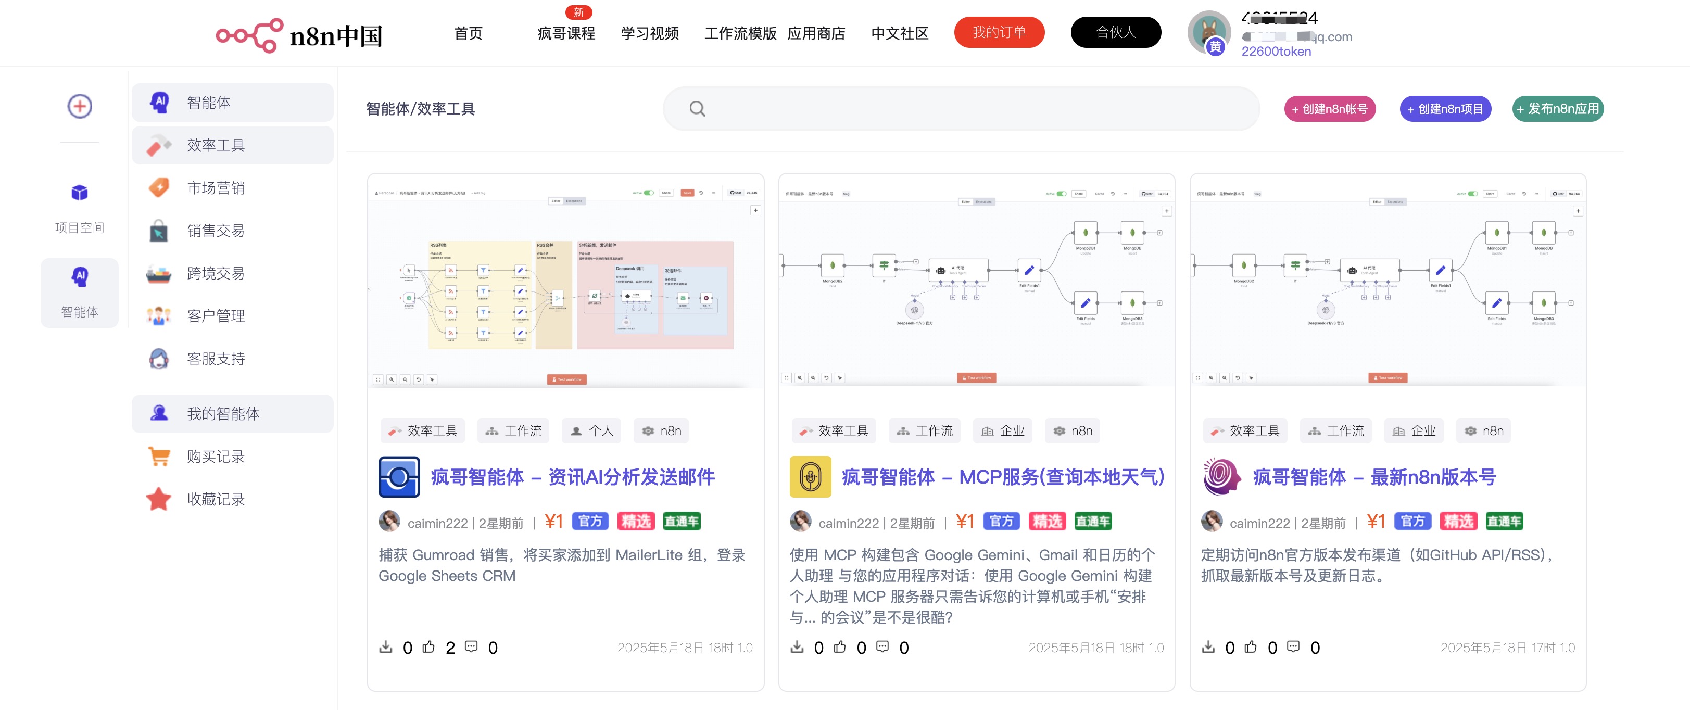The height and width of the screenshot is (710, 1690).
Task: Open 工作流模版 in top navigation
Action: coord(740,33)
